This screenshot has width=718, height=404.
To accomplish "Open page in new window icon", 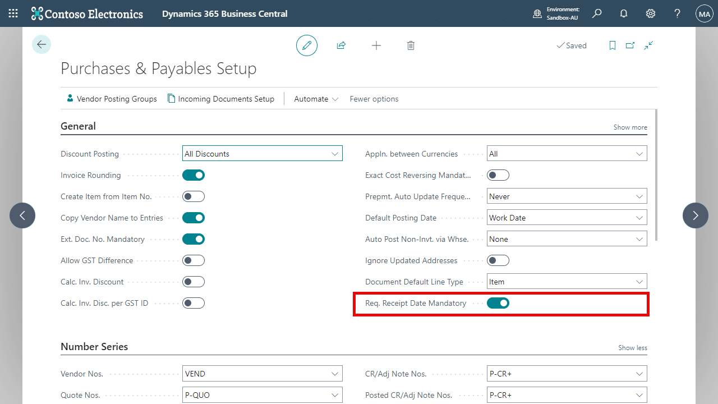I will tap(630, 45).
